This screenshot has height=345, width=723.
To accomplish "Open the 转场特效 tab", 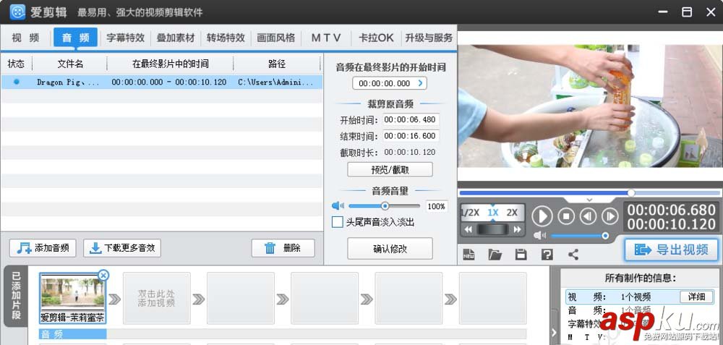I will [226, 38].
